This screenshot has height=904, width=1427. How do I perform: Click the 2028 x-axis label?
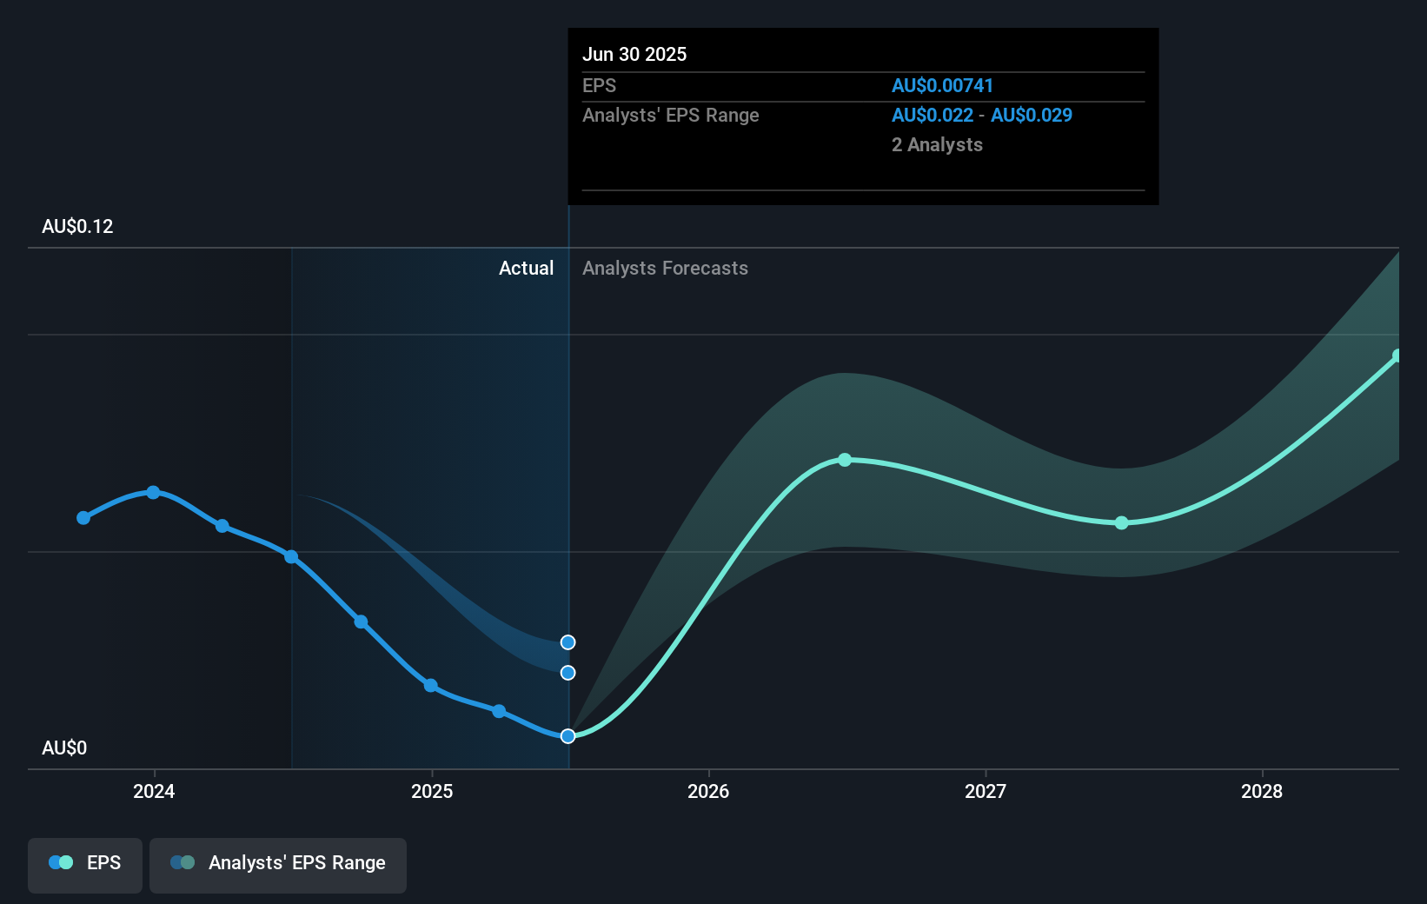[1262, 791]
